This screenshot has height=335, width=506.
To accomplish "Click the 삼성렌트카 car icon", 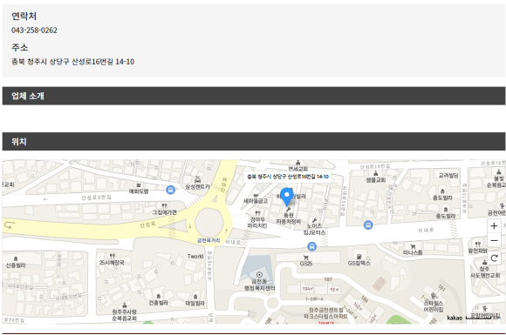I will tap(197, 180).
